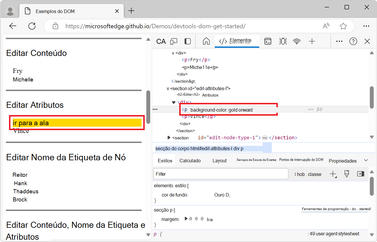Open the Ferramentas de programação stylesheet link
Image resolution: width=377 pixels, height=242 pixels.
[335, 209]
